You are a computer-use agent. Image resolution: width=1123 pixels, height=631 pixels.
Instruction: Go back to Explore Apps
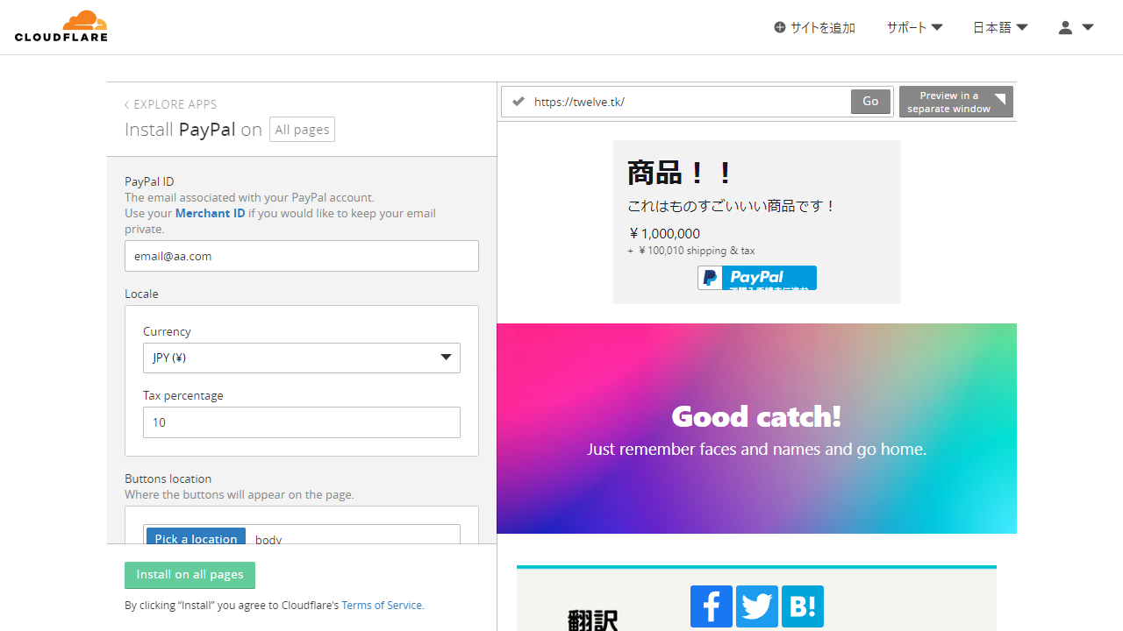[x=170, y=104]
